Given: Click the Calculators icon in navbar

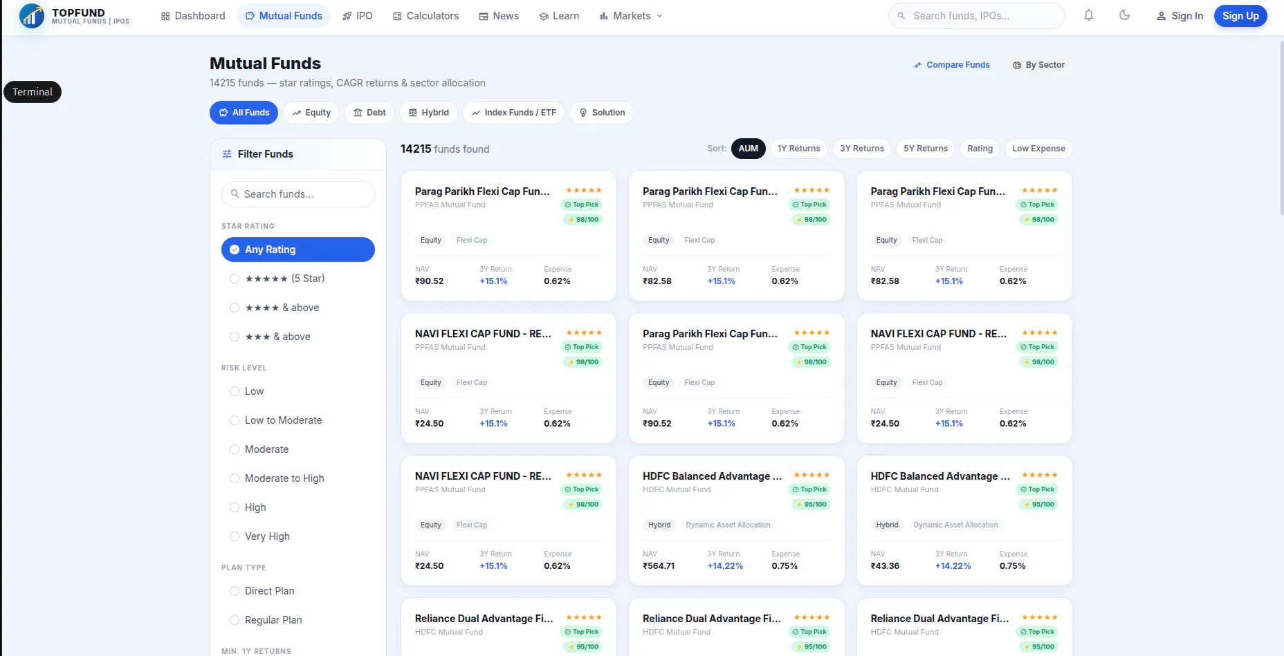Looking at the screenshot, I should coord(397,16).
